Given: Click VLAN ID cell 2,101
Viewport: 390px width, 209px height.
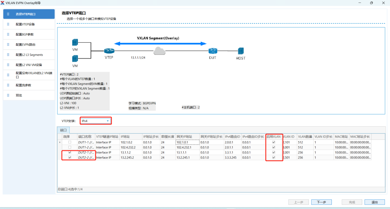Looking at the screenshot, I should click(290, 142).
